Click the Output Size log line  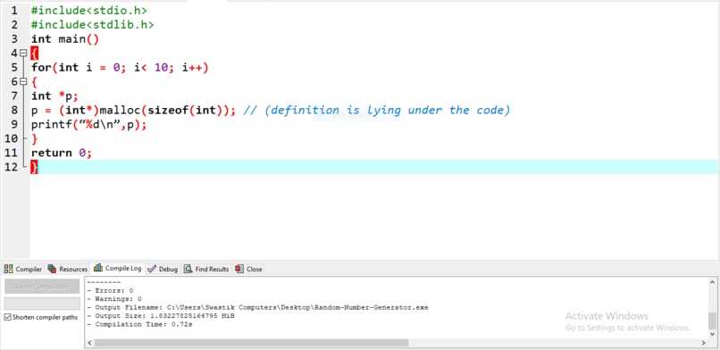click(161, 316)
